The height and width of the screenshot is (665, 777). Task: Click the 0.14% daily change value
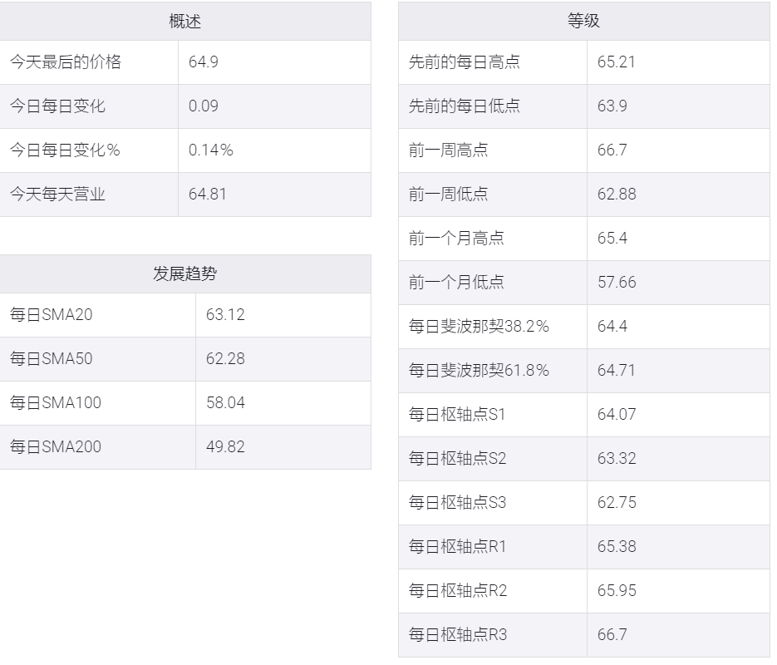[210, 150]
